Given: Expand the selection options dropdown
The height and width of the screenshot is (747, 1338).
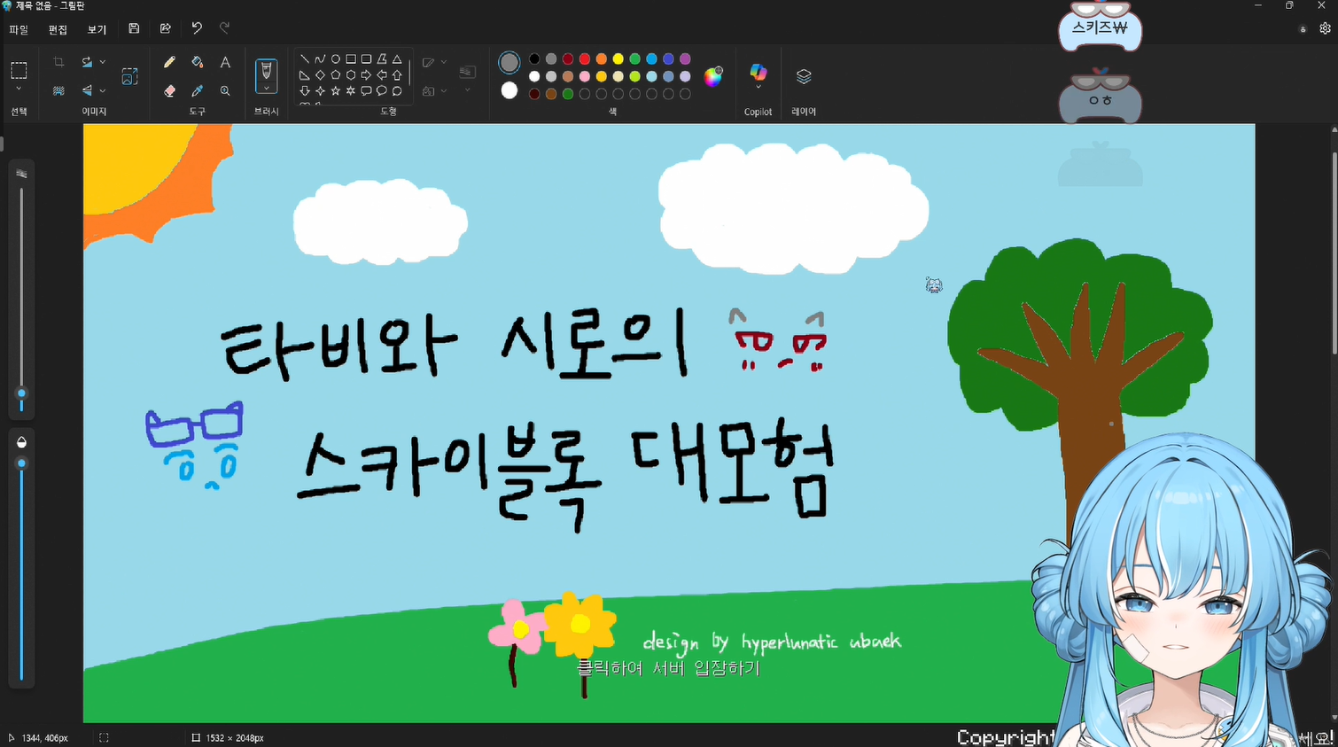Looking at the screenshot, I should click(19, 89).
